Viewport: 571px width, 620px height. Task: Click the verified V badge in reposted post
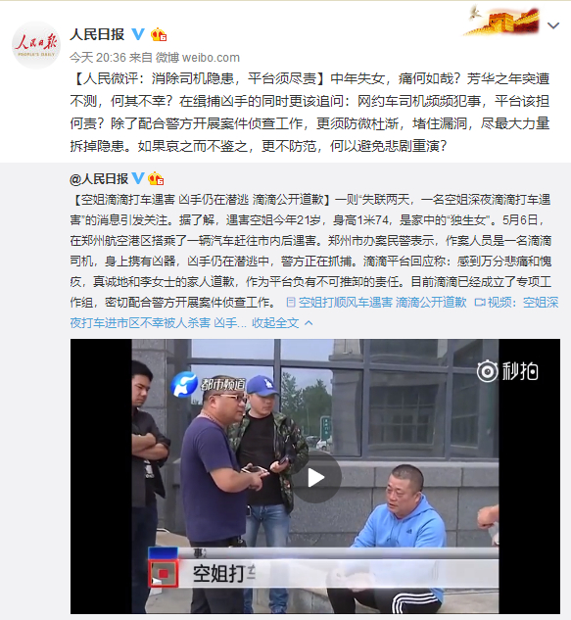138,178
